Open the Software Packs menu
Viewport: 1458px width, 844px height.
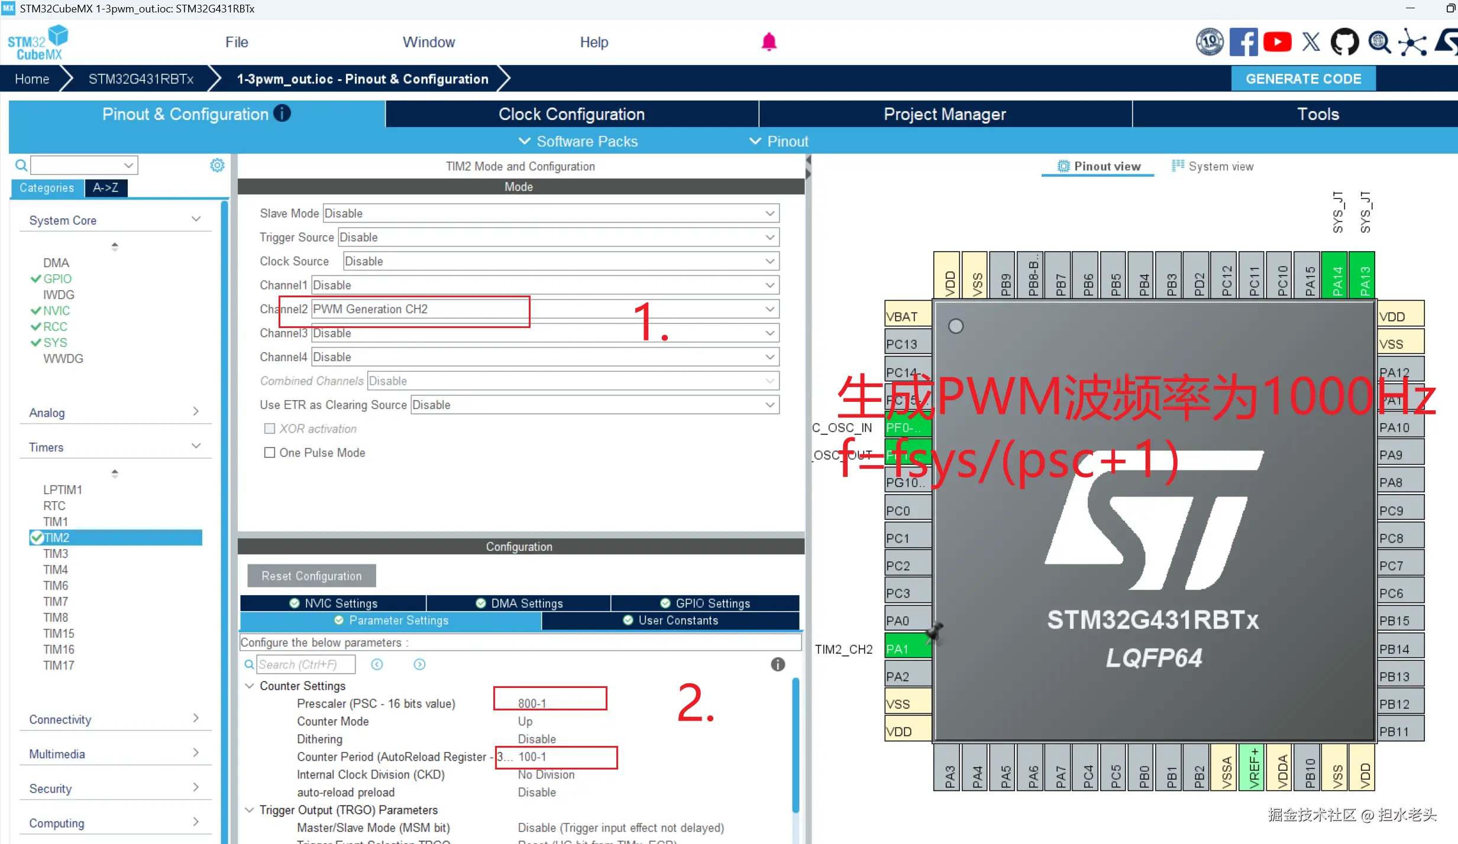578,141
